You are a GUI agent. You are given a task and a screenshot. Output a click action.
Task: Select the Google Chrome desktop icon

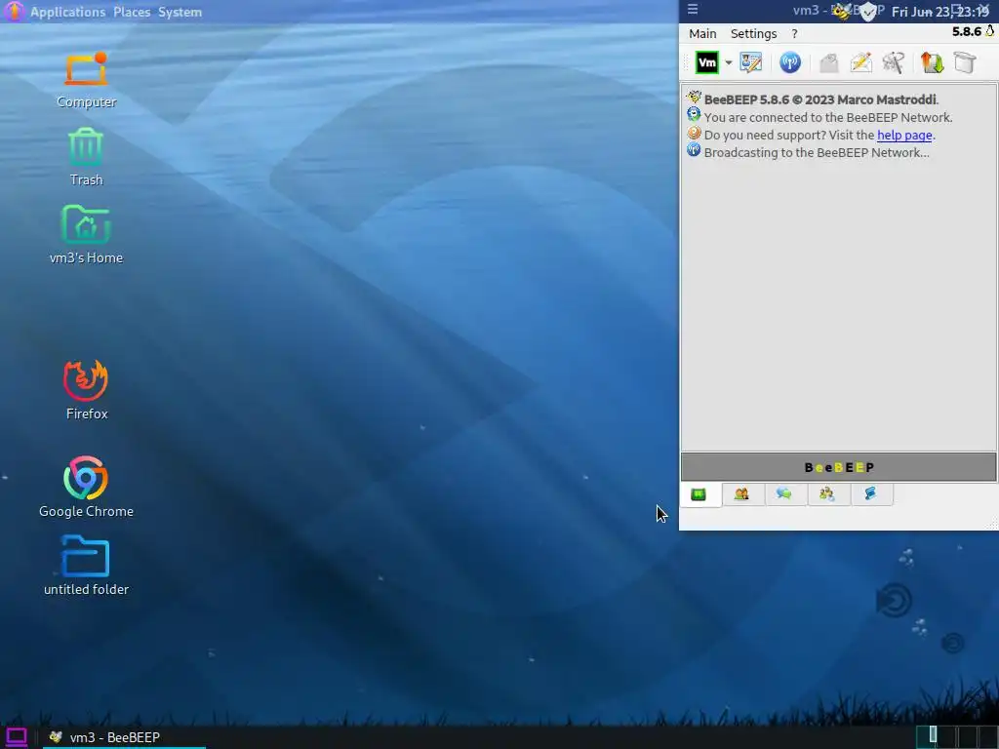[x=86, y=487]
